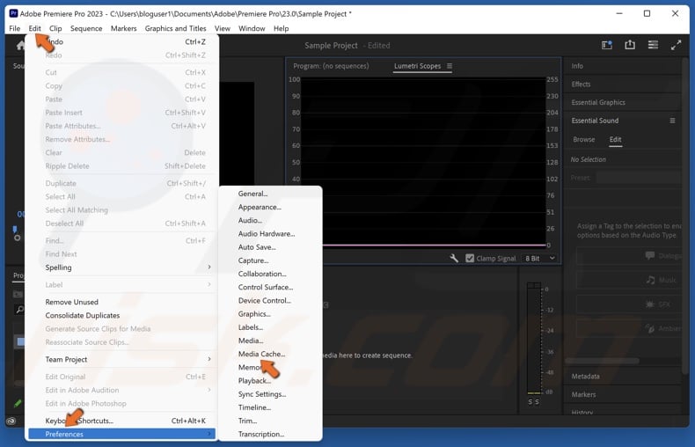Click the highlighted Preferences menu entry
Viewport: 695px width, 447px height.
(122, 434)
